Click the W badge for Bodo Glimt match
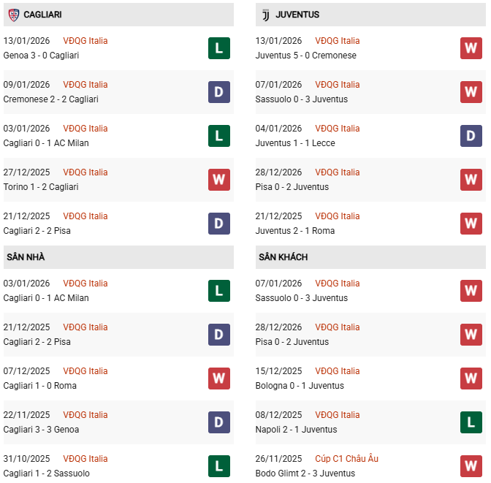The width and height of the screenshot is (491, 483). click(471, 466)
